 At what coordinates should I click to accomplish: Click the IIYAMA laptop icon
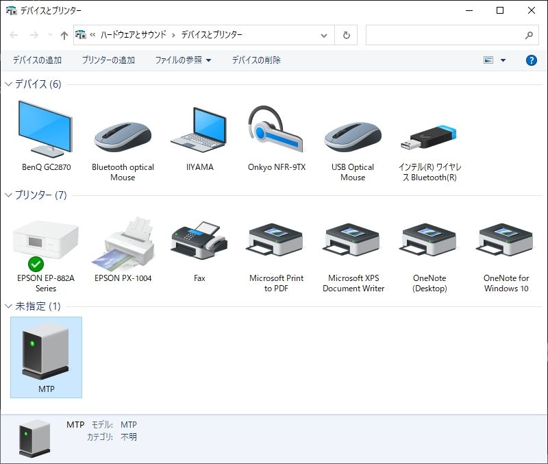click(x=199, y=130)
